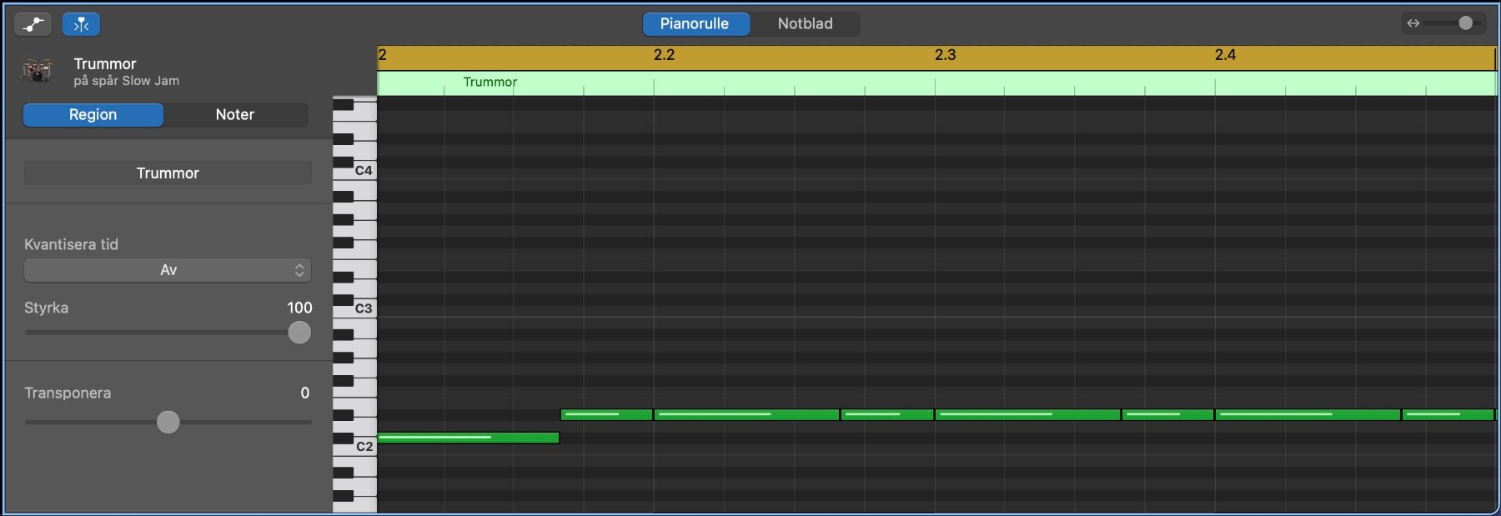This screenshot has width=1501, height=516.
Task: Select the Region inspector tab
Action: (x=93, y=115)
